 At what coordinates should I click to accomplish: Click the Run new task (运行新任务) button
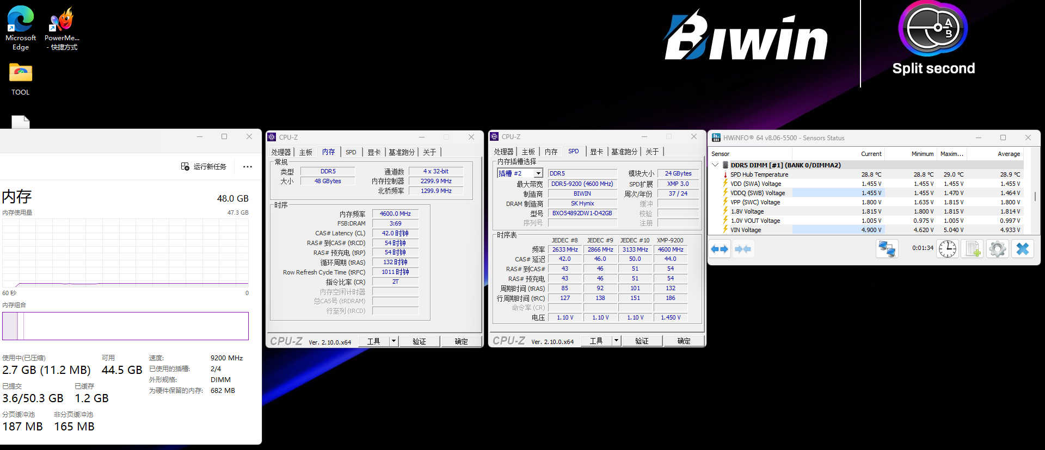pos(204,166)
